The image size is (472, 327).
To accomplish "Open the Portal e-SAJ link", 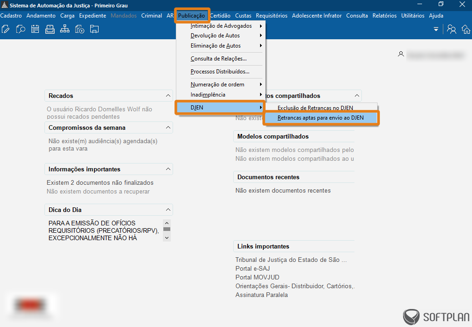I will click(253, 268).
